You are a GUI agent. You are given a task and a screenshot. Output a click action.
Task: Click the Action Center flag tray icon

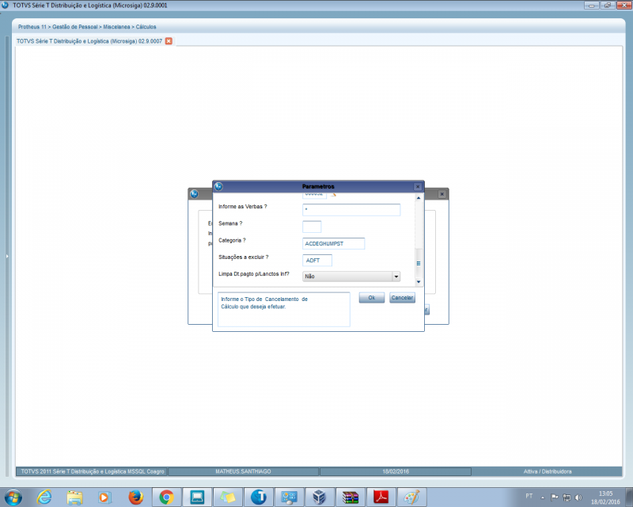pos(555,497)
